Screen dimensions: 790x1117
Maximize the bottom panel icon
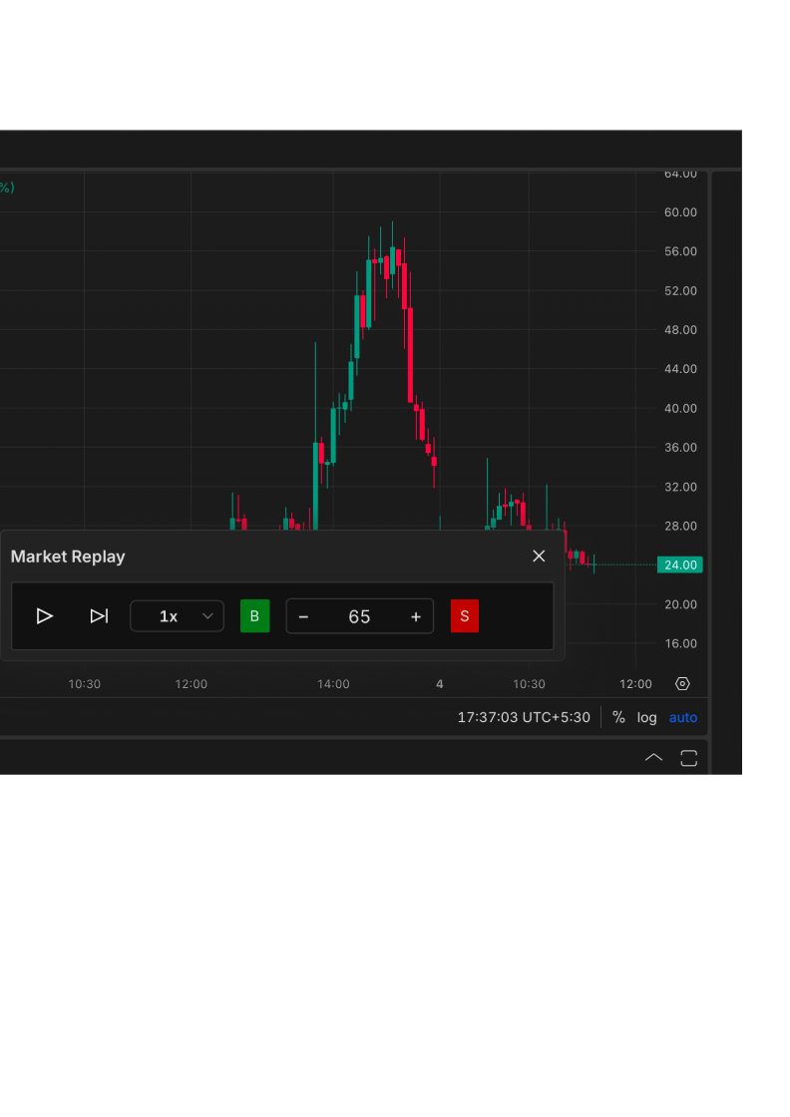(x=689, y=758)
